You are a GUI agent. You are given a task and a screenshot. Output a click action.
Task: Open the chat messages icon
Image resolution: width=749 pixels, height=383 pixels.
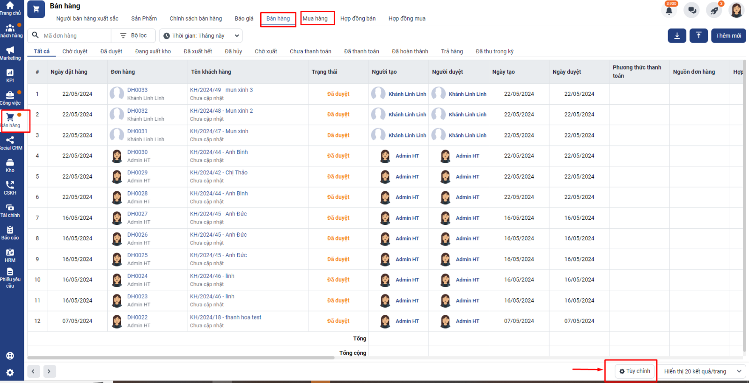[691, 10]
